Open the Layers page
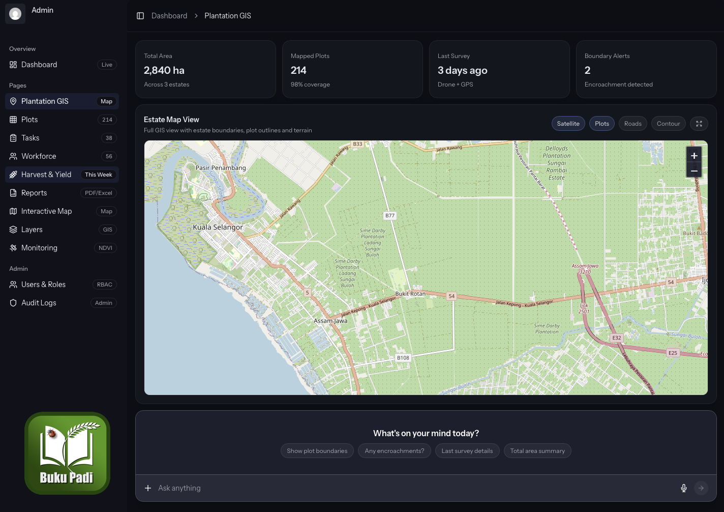The height and width of the screenshot is (512, 724). coord(62,230)
